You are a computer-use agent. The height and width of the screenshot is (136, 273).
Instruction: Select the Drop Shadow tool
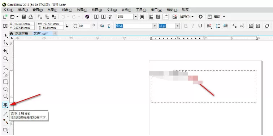6,130
